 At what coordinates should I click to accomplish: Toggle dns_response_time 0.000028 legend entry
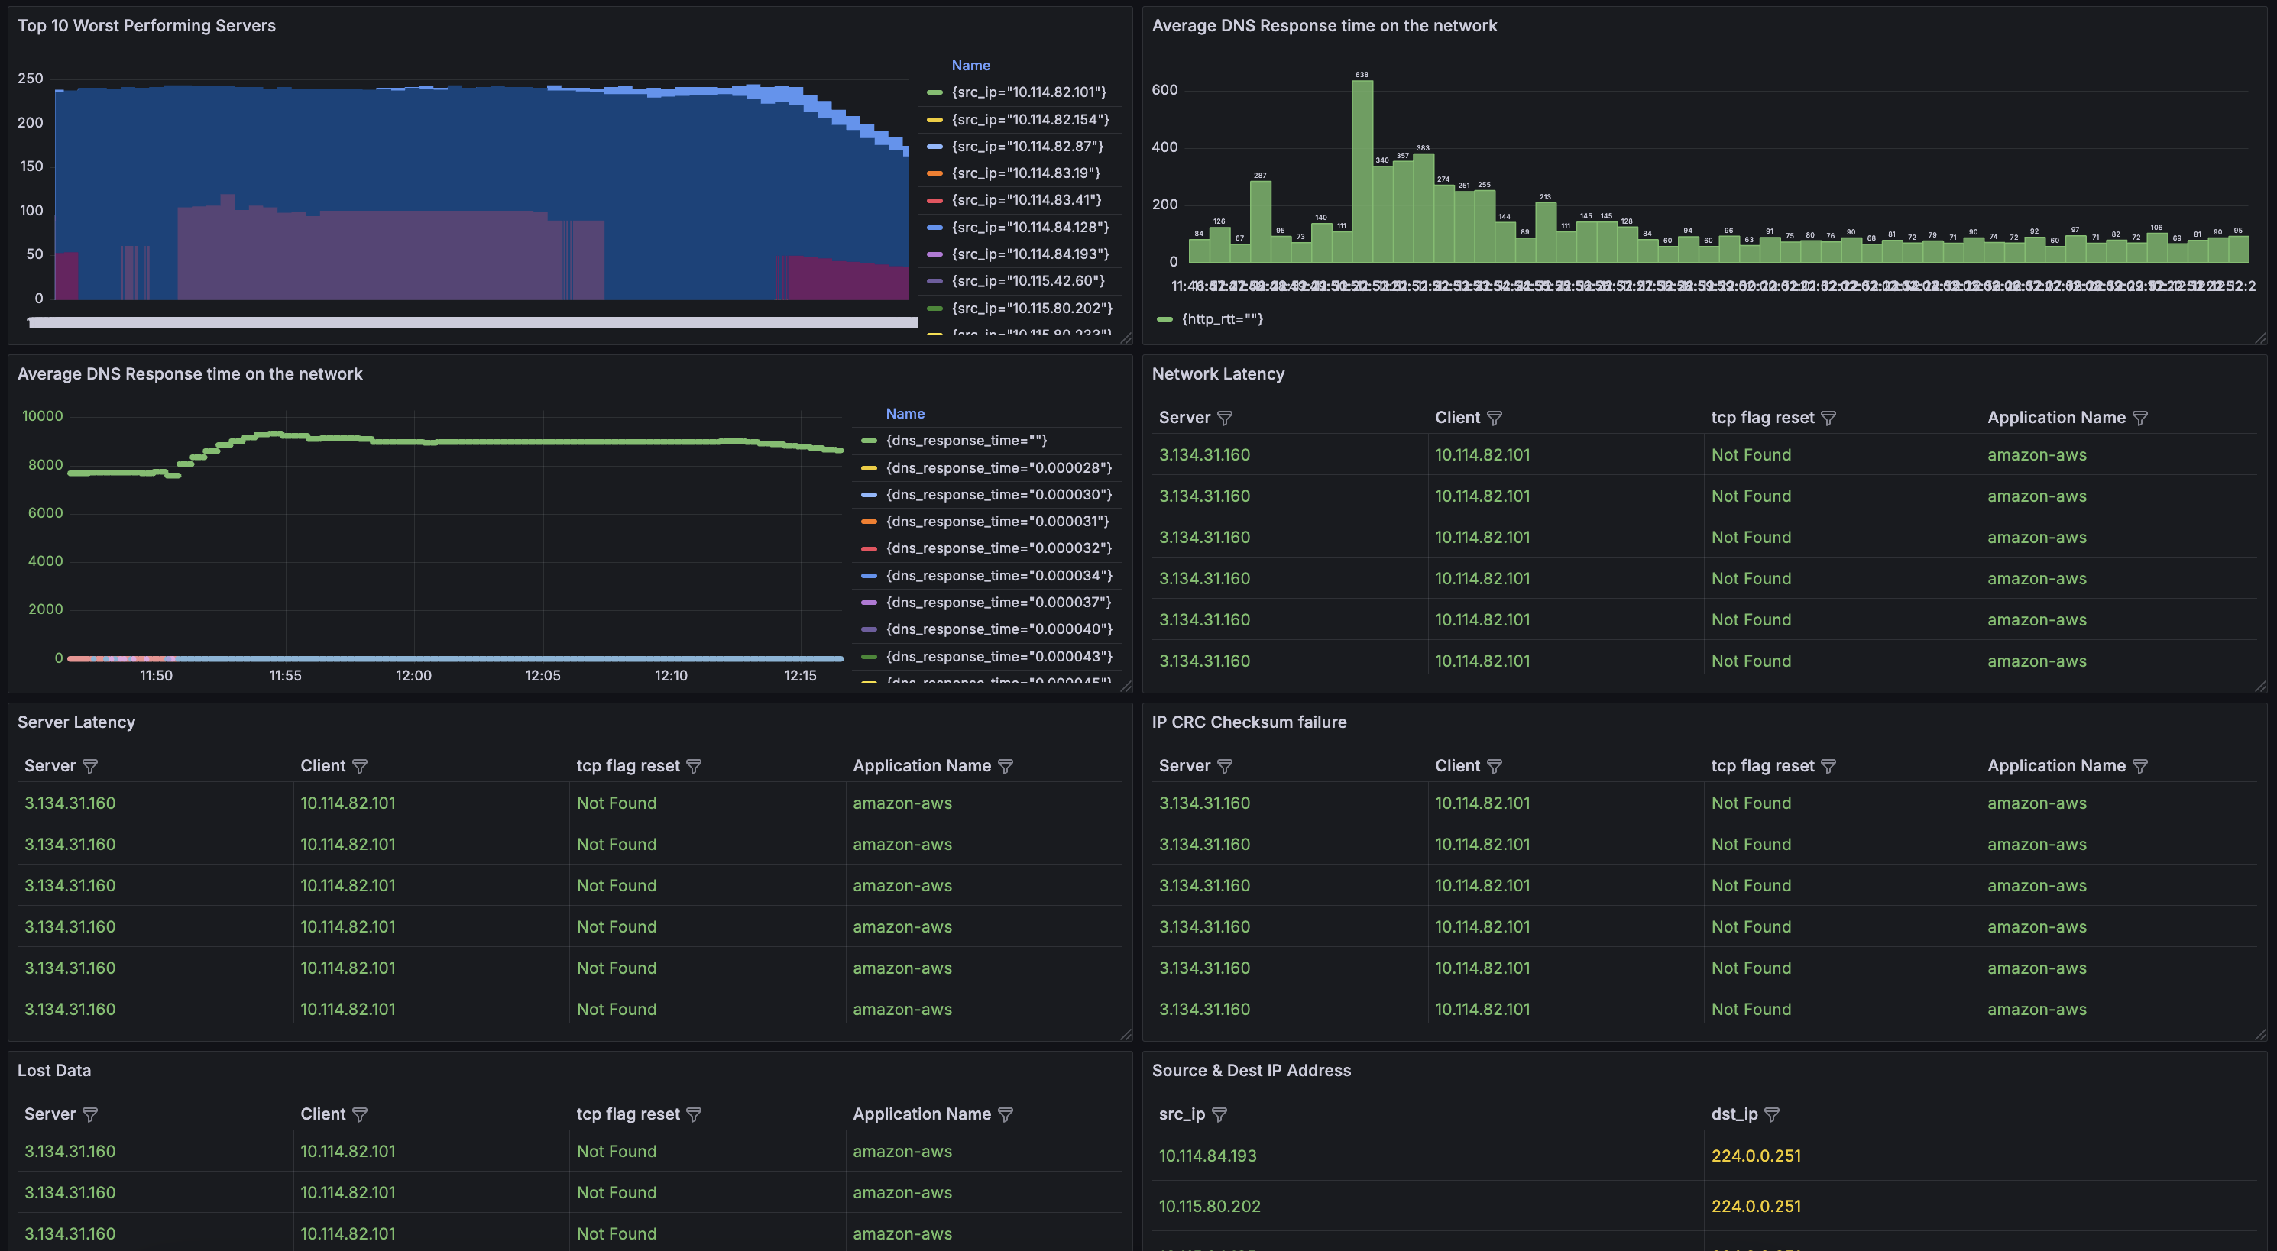999,467
